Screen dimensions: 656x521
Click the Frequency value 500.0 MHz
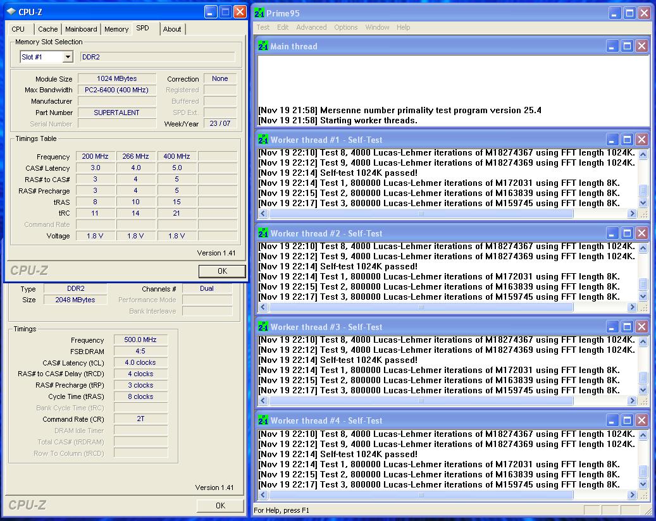tap(140, 340)
